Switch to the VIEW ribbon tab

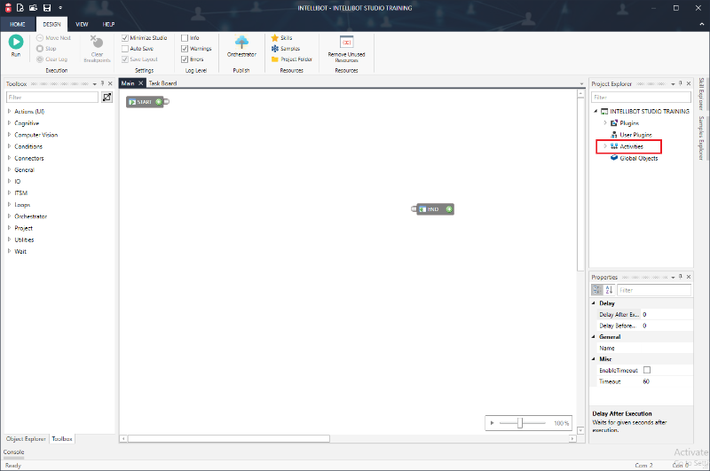pos(82,24)
